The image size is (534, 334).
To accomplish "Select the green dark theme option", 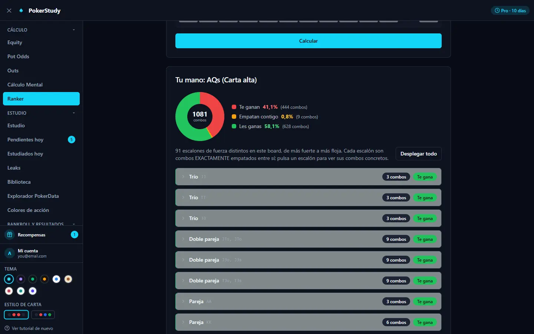I will pos(33,279).
